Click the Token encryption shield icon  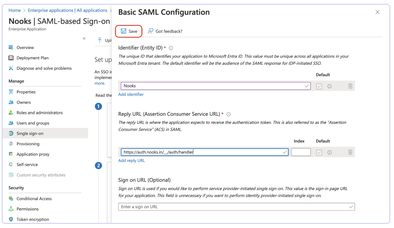point(11,219)
